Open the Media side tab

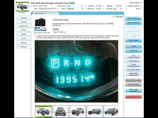(x=24, y=34)
